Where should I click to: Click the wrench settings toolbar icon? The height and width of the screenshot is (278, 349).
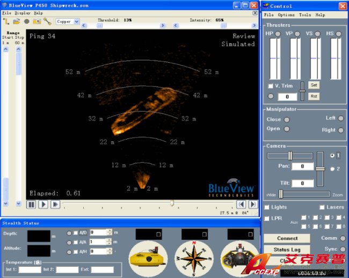(47, 21)
